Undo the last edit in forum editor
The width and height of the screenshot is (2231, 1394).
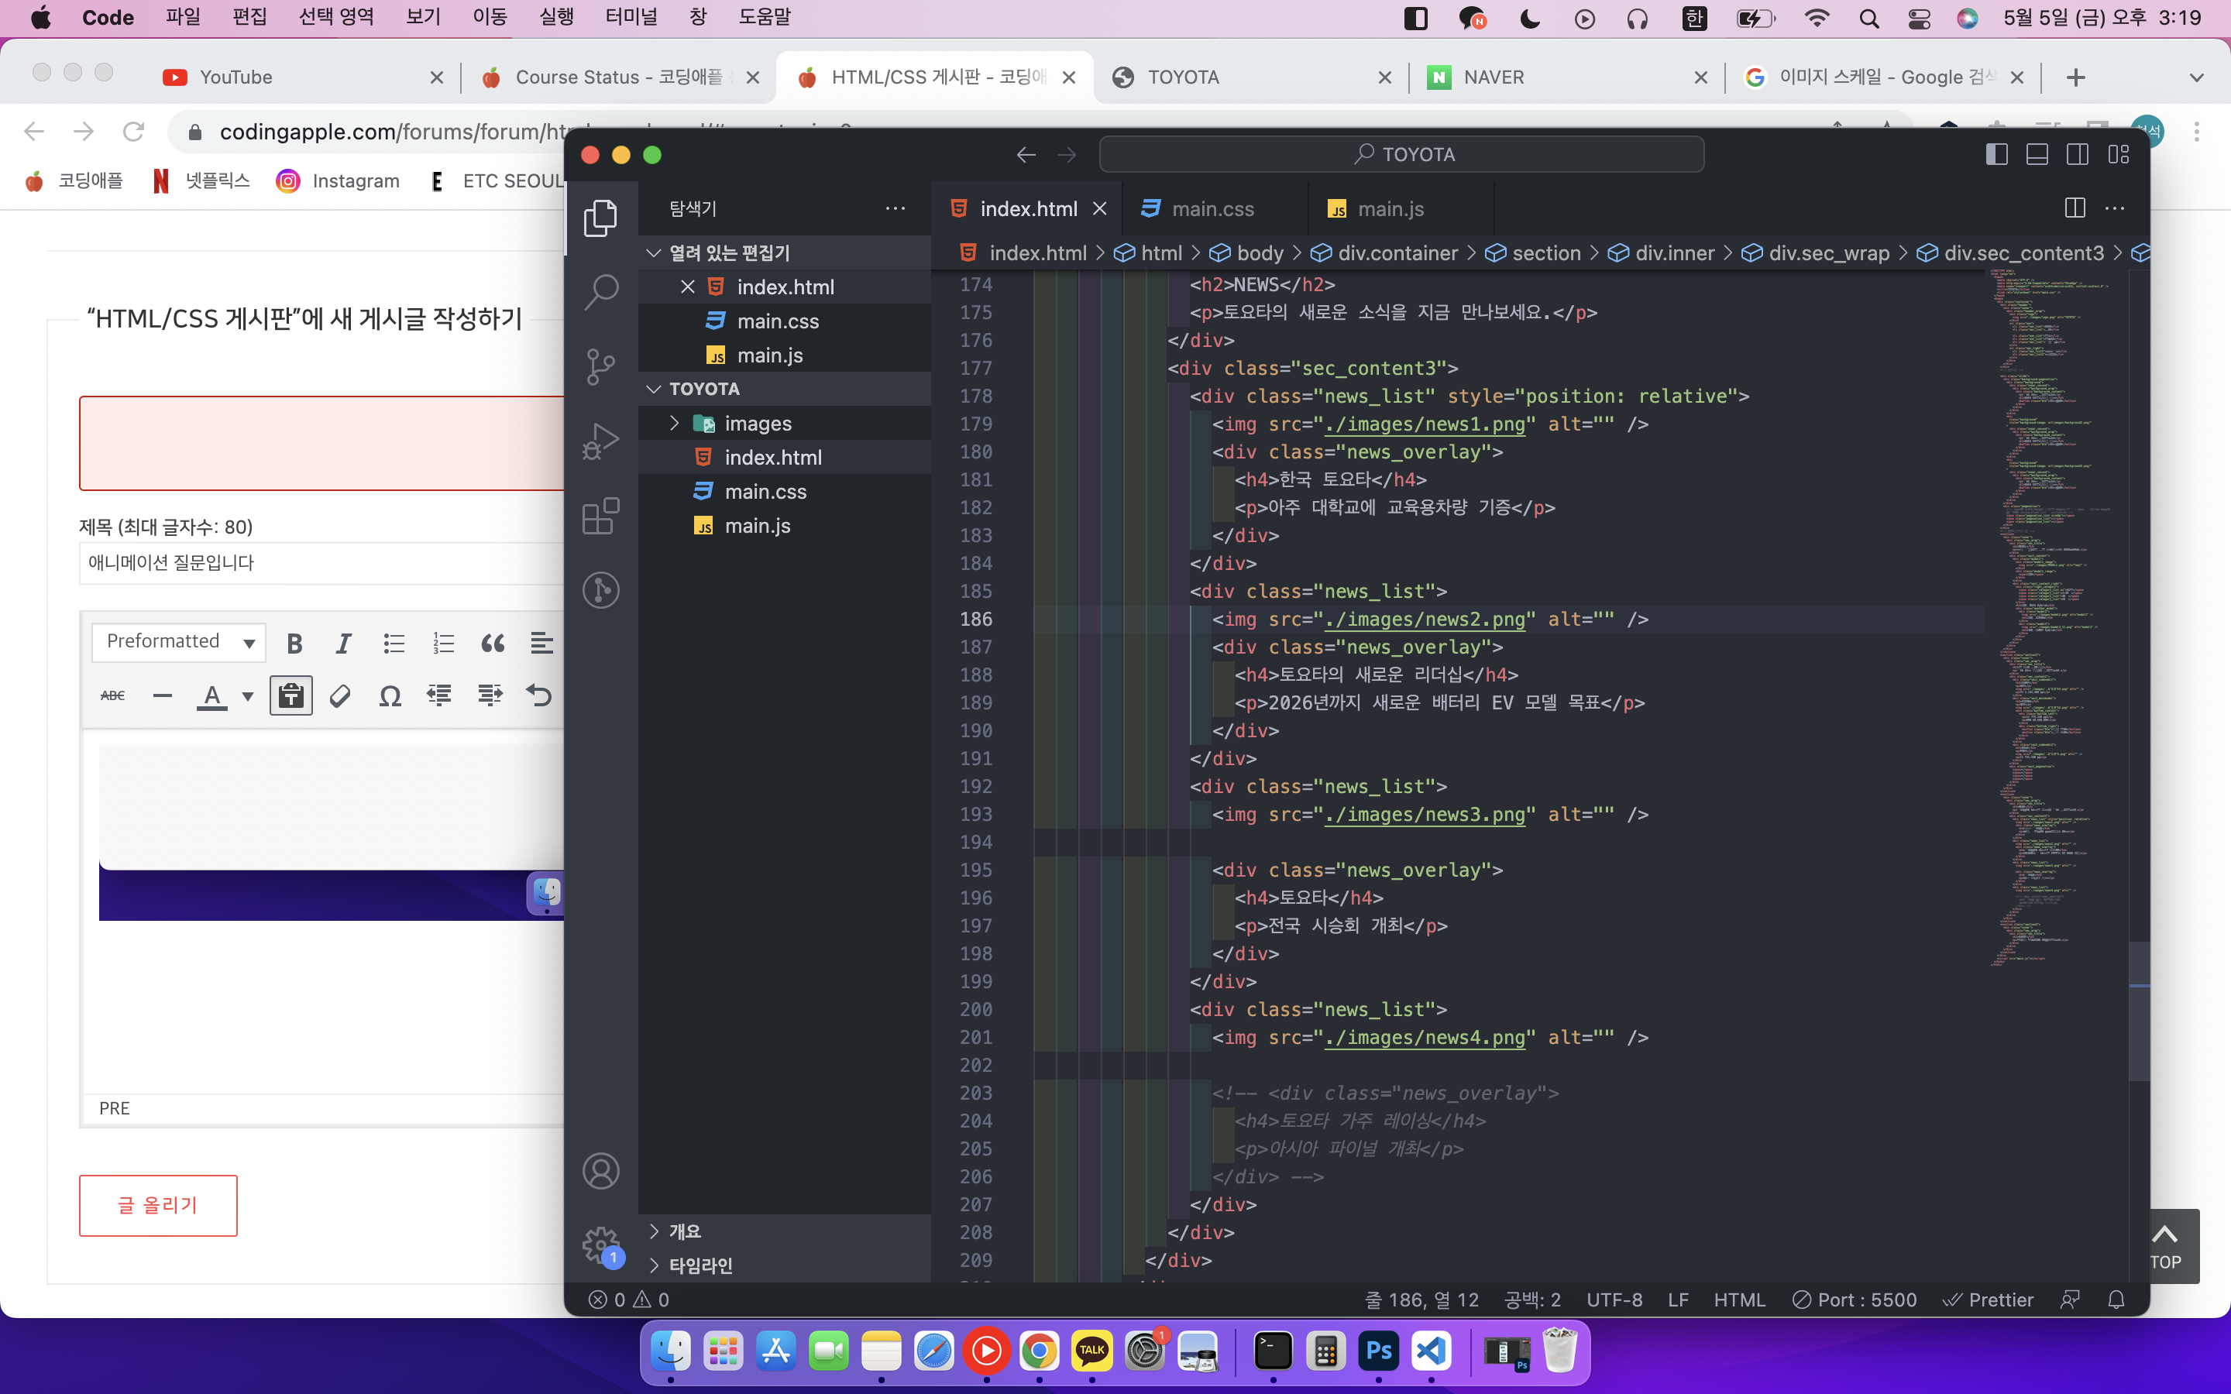(539, 695)
